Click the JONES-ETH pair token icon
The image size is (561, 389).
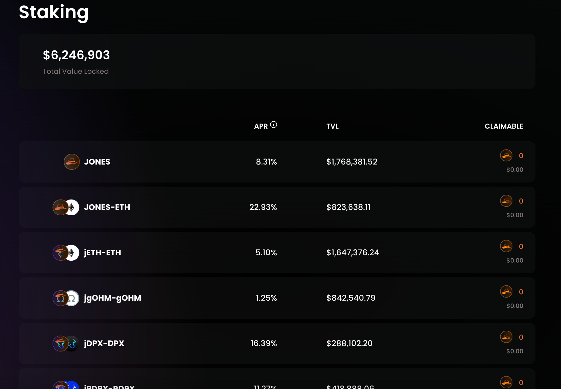click(66, 207)
